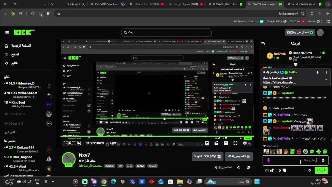
Task: Toggle theater mode in player
Action: [226, 143]
